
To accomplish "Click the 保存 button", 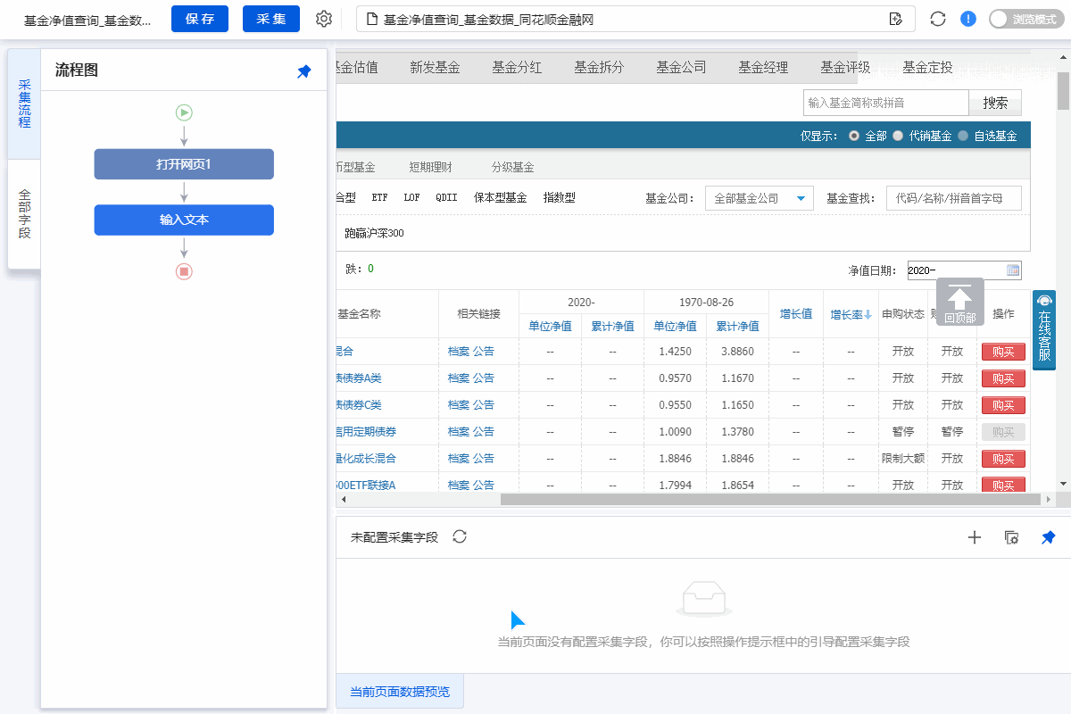I will coord(200,19).
